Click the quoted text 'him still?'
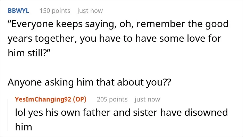The width and height of the screenshot is (243, 137). click(x=29, y=53)
